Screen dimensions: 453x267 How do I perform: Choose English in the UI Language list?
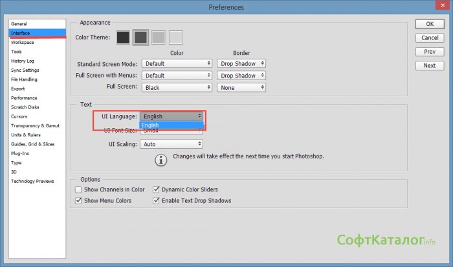point(171,125)
